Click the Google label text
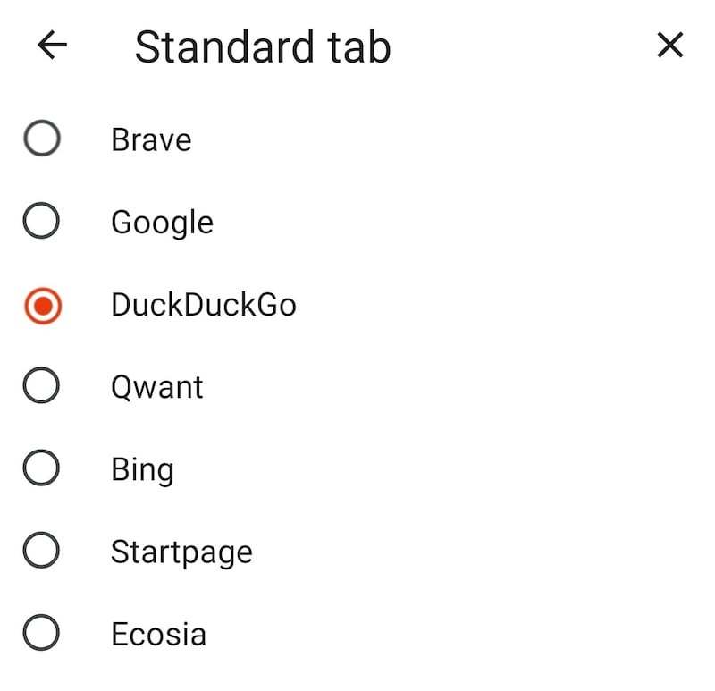This screenshot has height=691, width=715. [162, 222]
